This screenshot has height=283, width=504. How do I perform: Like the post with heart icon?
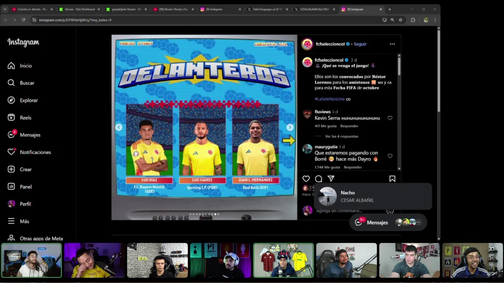pos(306,179)
